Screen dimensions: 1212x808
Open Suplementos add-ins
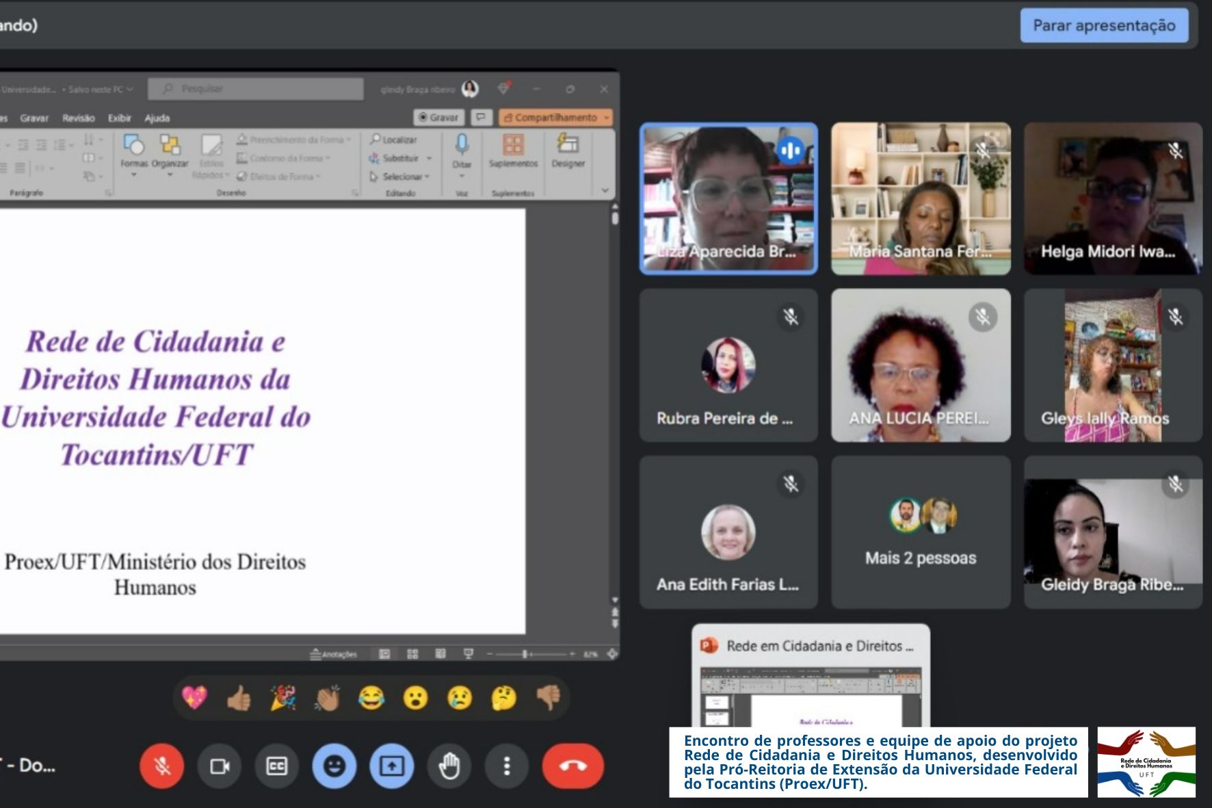(513, 151)
